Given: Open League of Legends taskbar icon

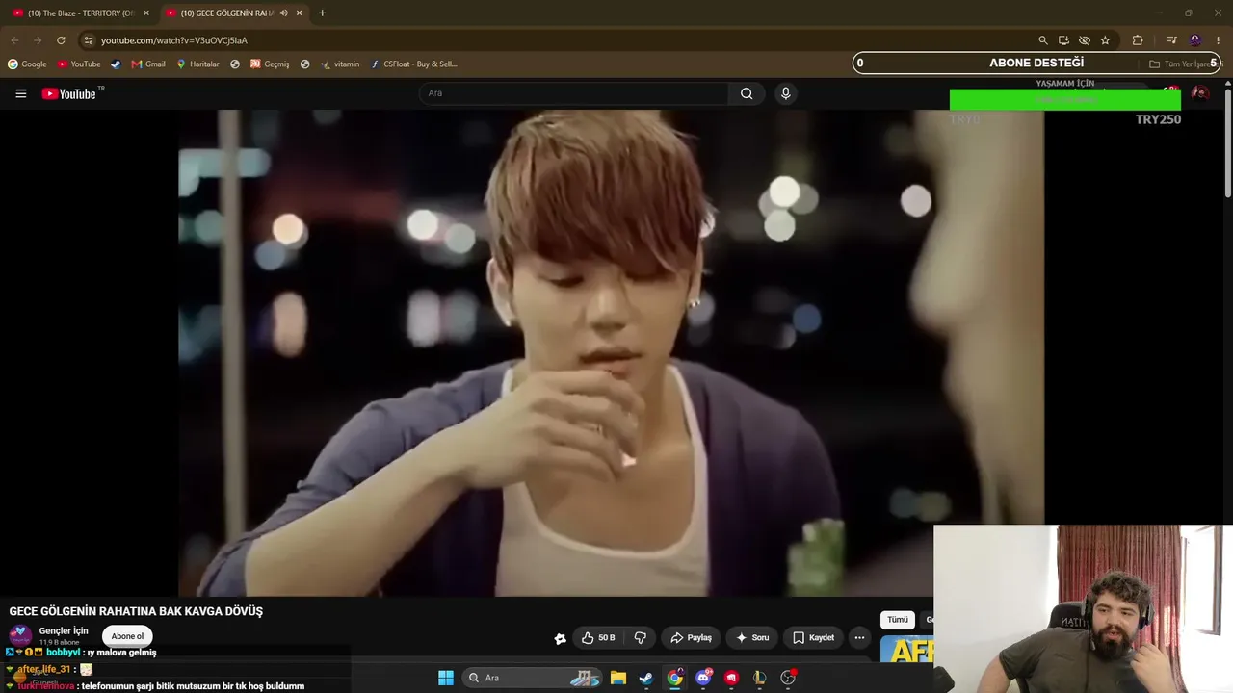Looking at the screenshot, I should click(x=759, y=678).
